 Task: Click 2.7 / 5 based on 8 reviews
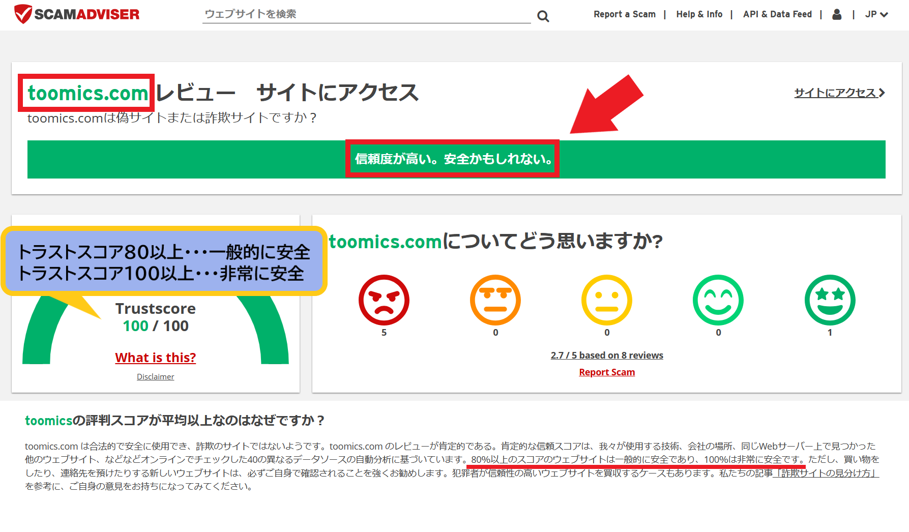(607, 355)
